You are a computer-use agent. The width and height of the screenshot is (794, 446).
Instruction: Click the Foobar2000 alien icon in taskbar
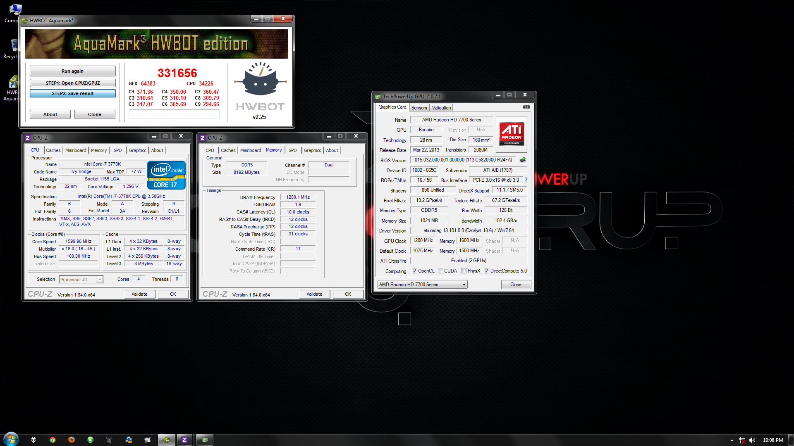tap(33, 440)
